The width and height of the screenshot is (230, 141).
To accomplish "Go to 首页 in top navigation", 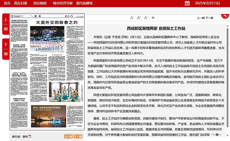I will tap(7, 3).
